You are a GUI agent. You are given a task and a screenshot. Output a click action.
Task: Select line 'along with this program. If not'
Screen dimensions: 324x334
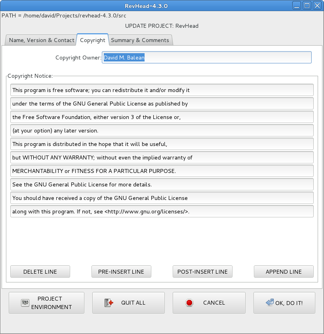pos(162,211)
